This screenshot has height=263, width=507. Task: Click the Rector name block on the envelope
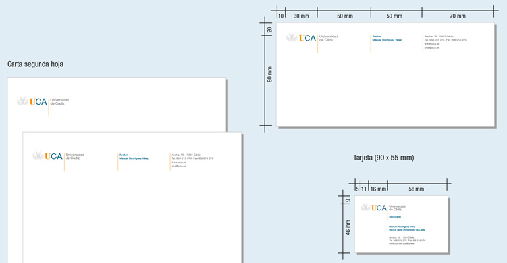387,38
